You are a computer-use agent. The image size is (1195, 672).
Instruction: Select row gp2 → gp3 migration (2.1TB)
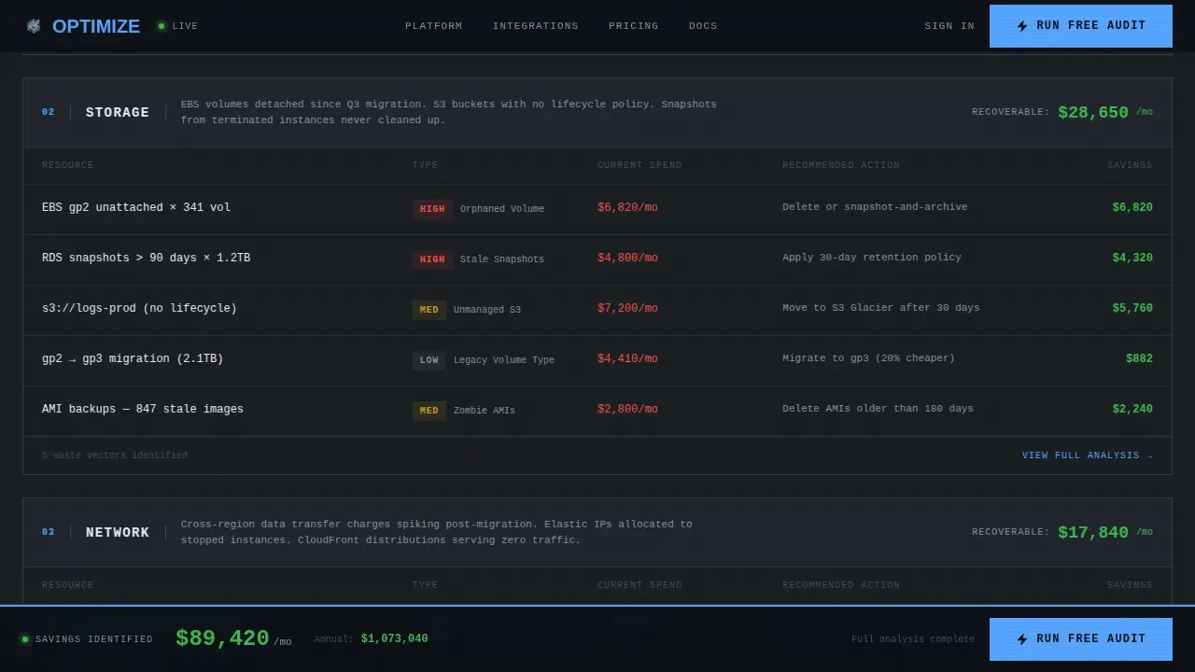[597, 360]
